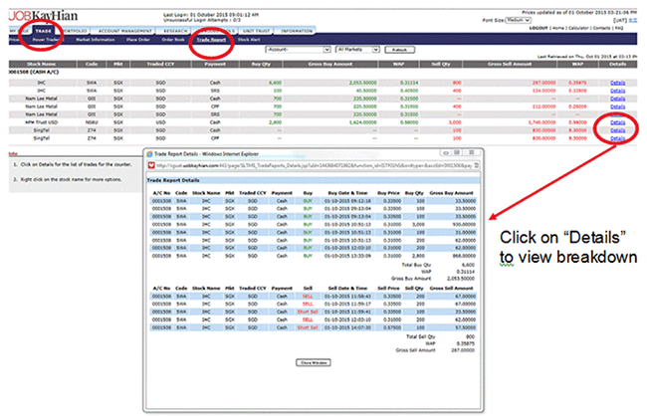Screen dimensions: 647x417
Task: Click the UOB KayHian logo
Action: click(x=43, y=16)
